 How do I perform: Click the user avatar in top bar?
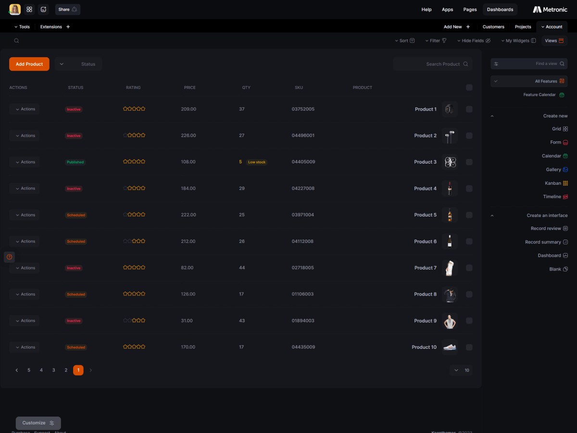(x=15, y=9)
